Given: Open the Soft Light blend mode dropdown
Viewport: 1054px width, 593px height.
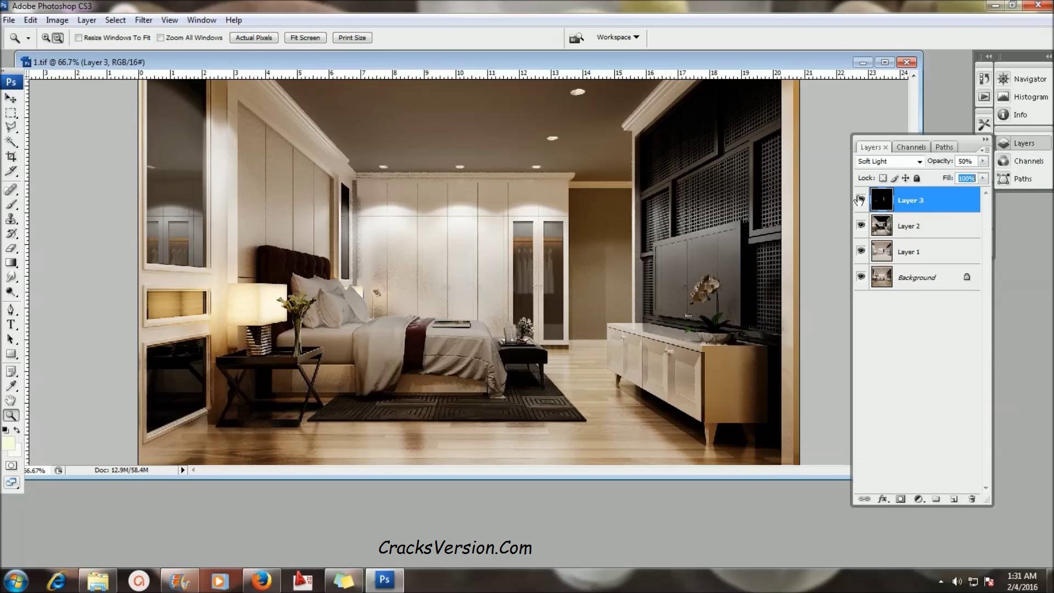Looking at the screenshot, I should point(890,161).
